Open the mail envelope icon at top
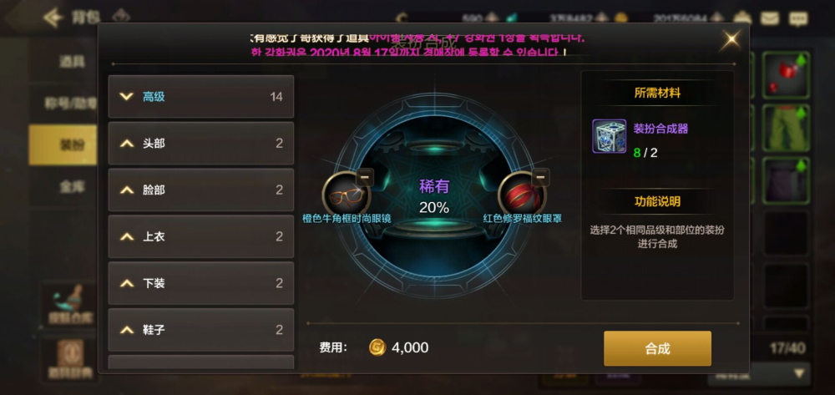 769,18
